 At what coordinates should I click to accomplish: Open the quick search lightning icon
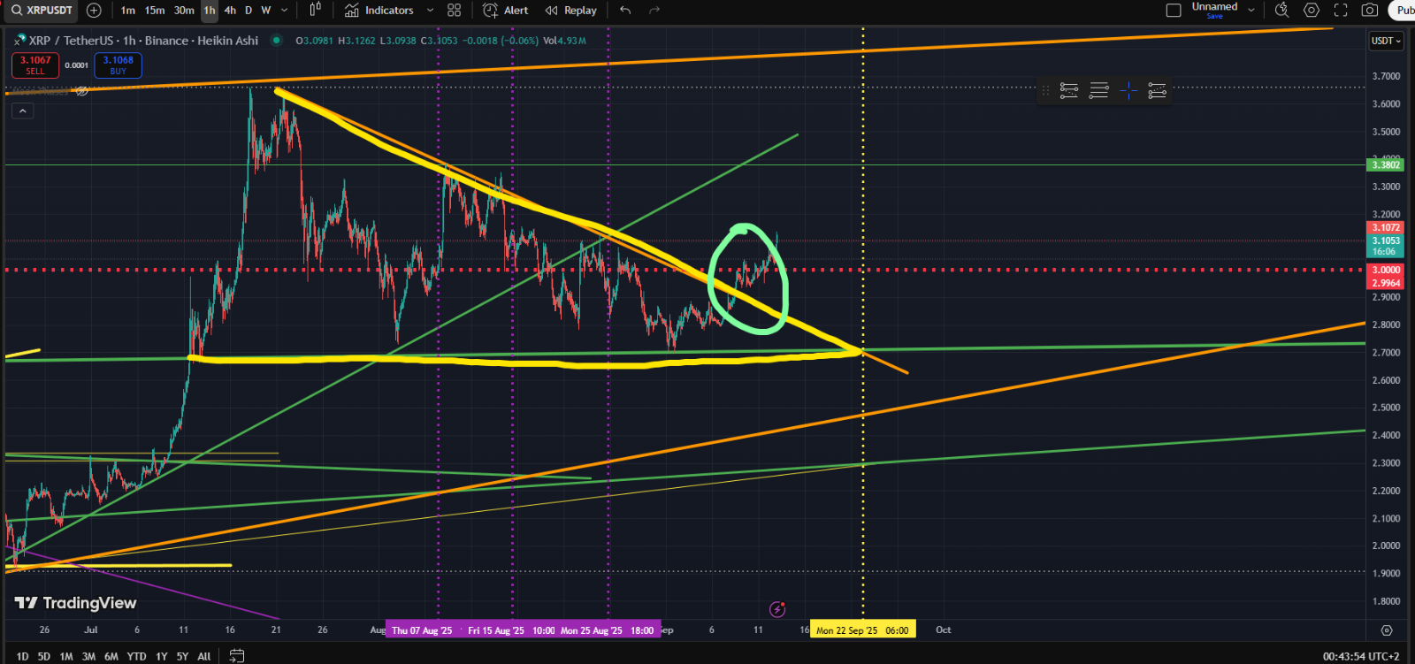[x=1281, y=11]
